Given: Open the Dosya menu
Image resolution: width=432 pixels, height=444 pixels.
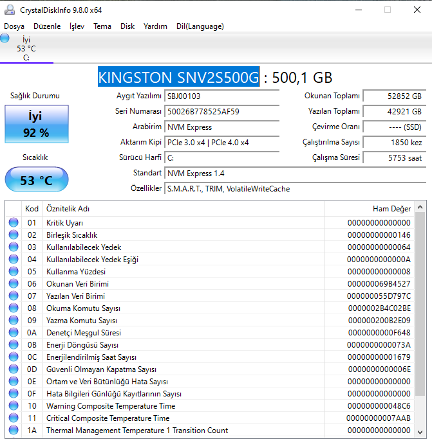Looking at the screenshot, I should (x=14, y=26).
